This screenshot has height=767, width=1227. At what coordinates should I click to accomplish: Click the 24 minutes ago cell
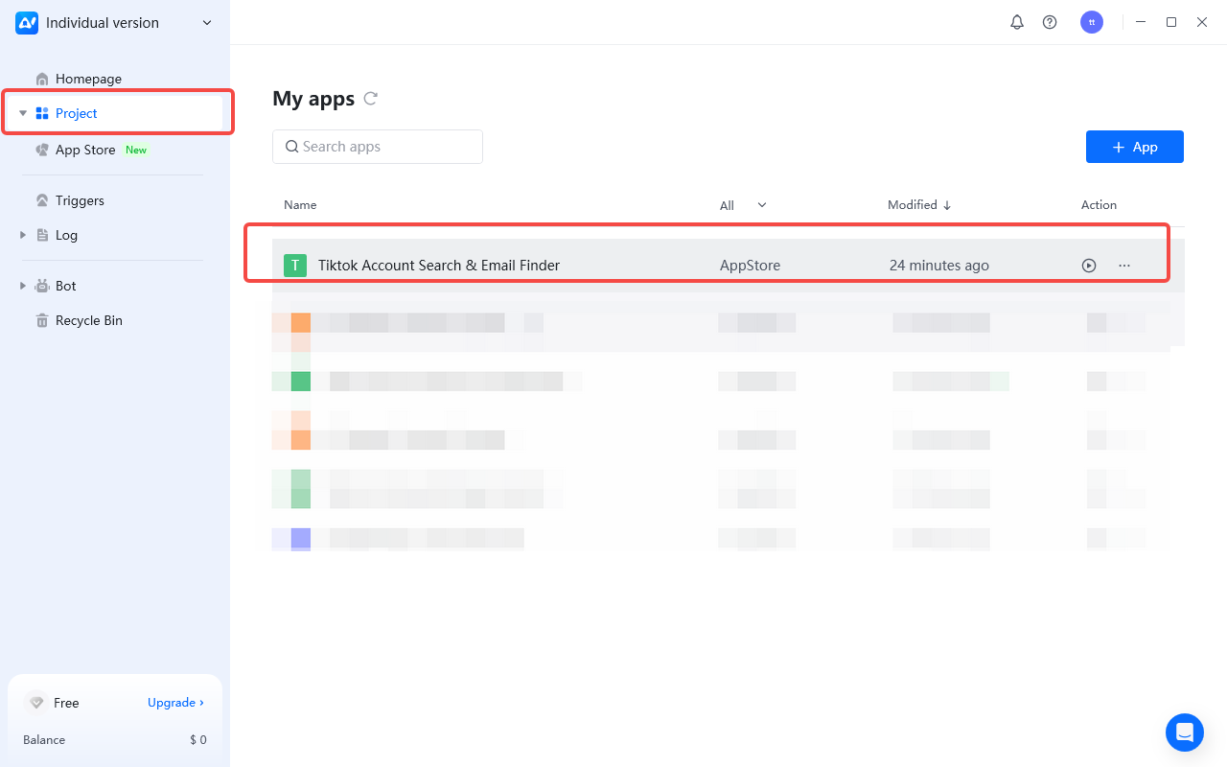pyautogui.click(x=939, y=266)
